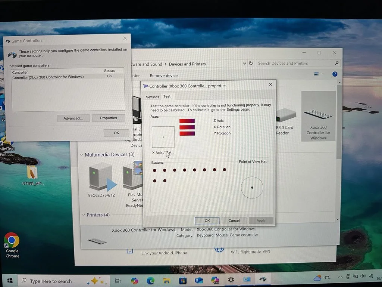Open File Explorer from taskbar
This screenshot has width=382, height=287.
click(167, 280)
